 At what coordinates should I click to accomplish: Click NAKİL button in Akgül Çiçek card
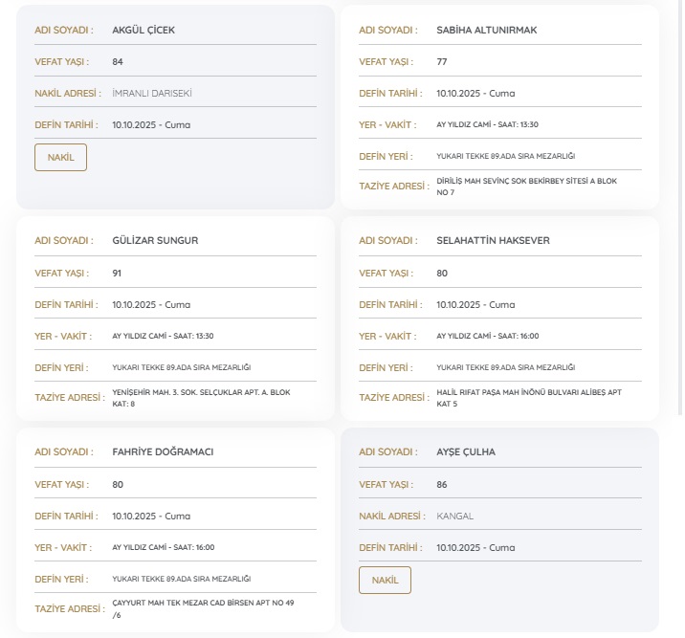(60, 157)
